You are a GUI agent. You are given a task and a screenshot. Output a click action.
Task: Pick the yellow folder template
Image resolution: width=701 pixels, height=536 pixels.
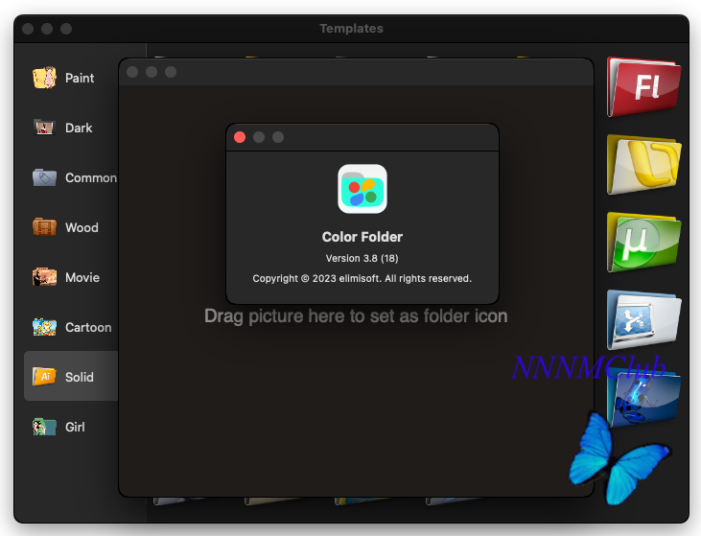(x=643, y=165)
